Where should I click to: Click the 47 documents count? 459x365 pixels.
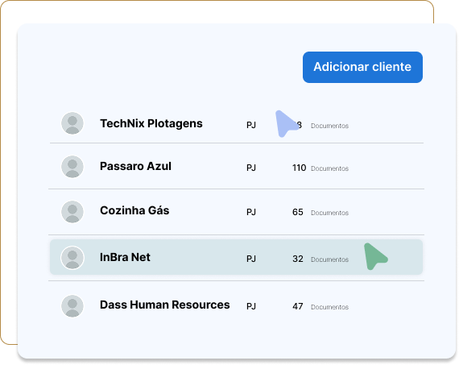tap(298, 306)
